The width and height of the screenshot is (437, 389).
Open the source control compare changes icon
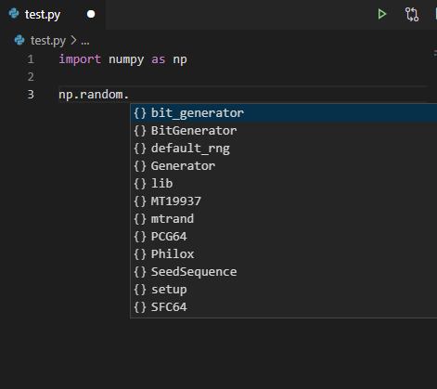coord(412,14)
